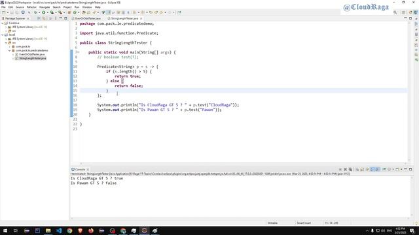Click the Search flashlight toolbar icon

(x=94, y=12)
